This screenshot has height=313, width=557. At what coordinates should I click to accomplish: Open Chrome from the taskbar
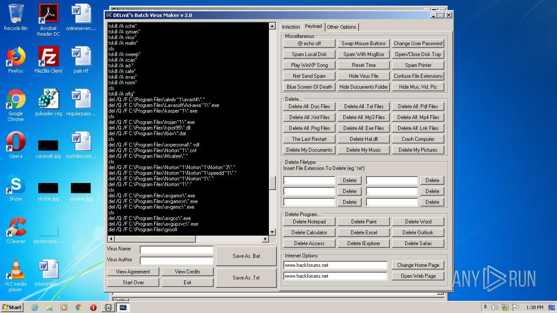pos(78,307)
